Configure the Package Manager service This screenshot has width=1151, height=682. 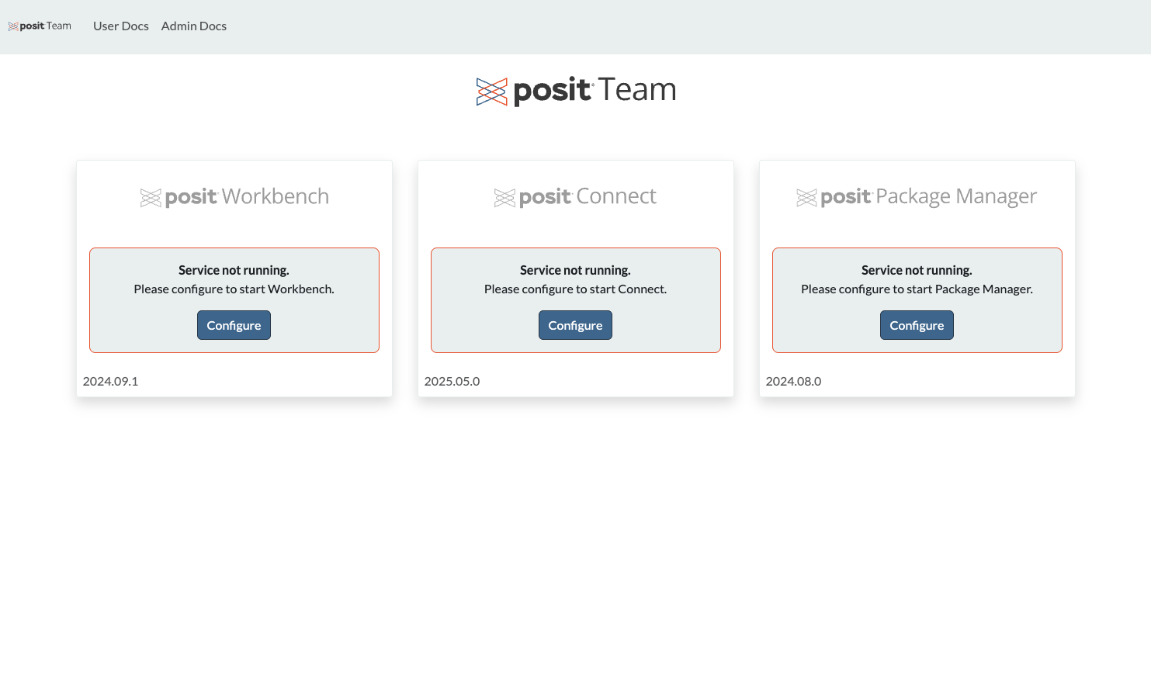tap(917, 325)
